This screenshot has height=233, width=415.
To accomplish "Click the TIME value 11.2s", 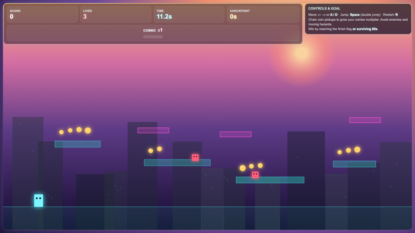I will point(164,17).
